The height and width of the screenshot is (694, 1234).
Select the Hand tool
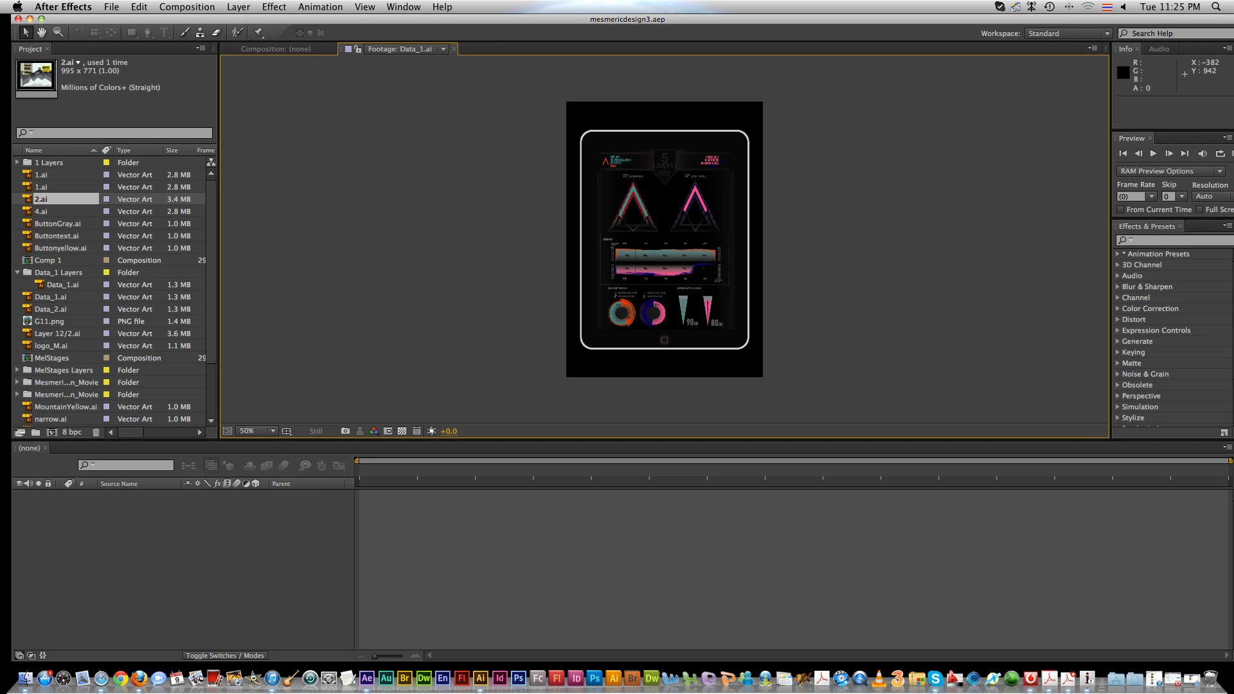pos(42,32)
